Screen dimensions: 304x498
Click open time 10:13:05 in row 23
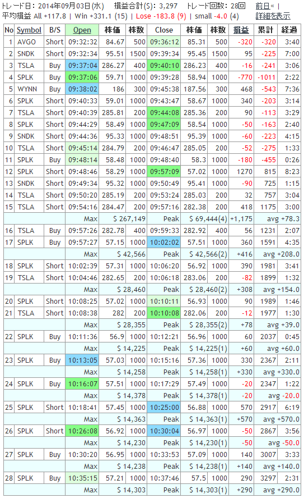[x=82, y=360]
